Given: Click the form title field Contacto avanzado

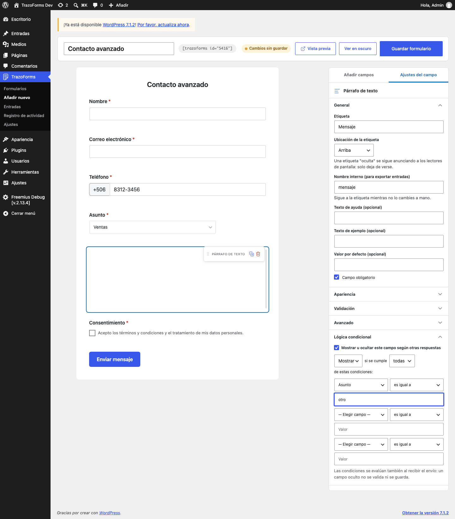Looking at the screenshot, I should pyautogui.click(x=119, y=49).
